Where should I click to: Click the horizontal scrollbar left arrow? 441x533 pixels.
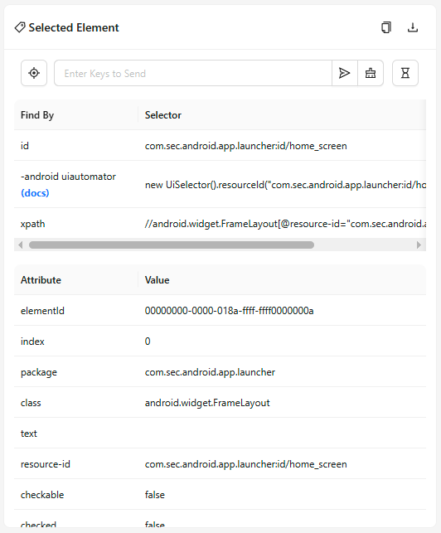[x=21, y=245]
